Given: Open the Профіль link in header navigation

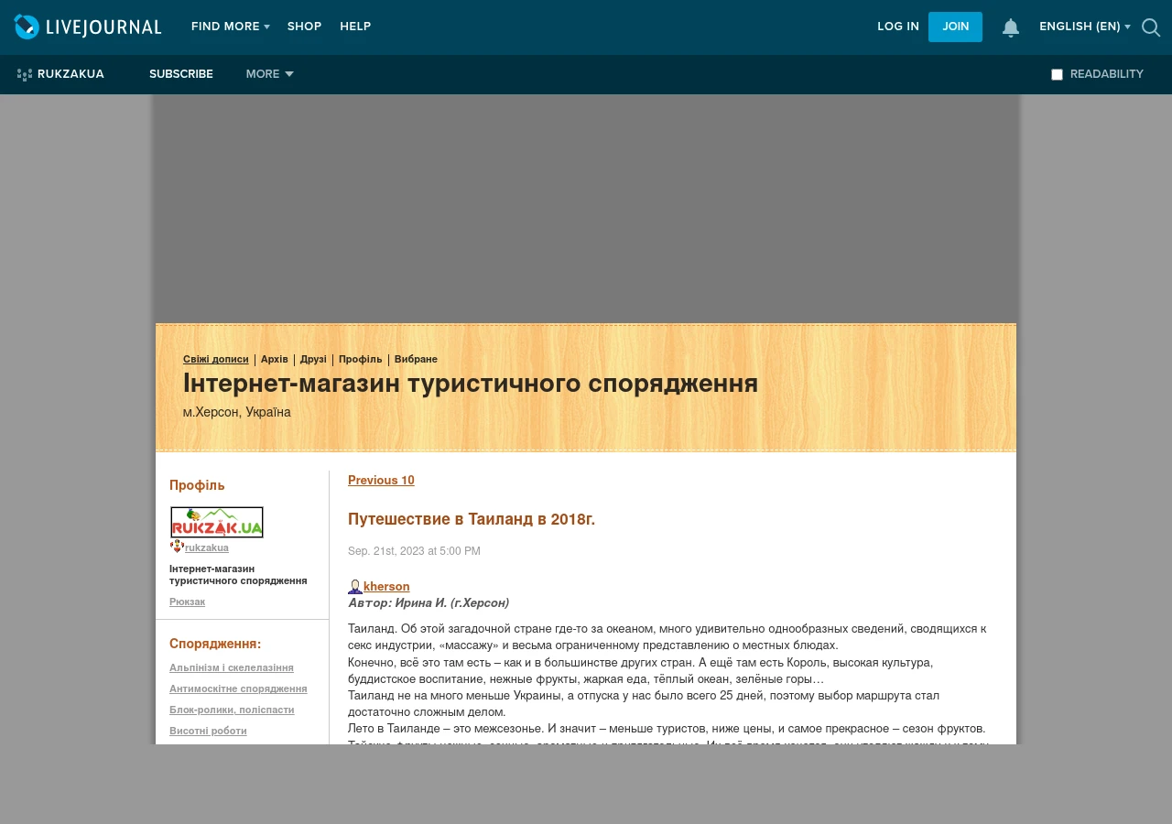Looking at the screenshot, I should [361, 360].
